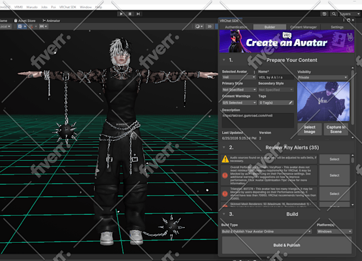Switch to the Authentication tab
Image resolution: width=362 pixels, height=261 pixels.
point(236,27)
